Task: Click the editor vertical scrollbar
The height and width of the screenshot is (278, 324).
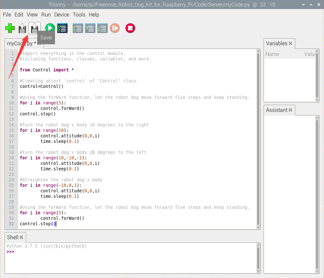Action: [x=258, y=139]
